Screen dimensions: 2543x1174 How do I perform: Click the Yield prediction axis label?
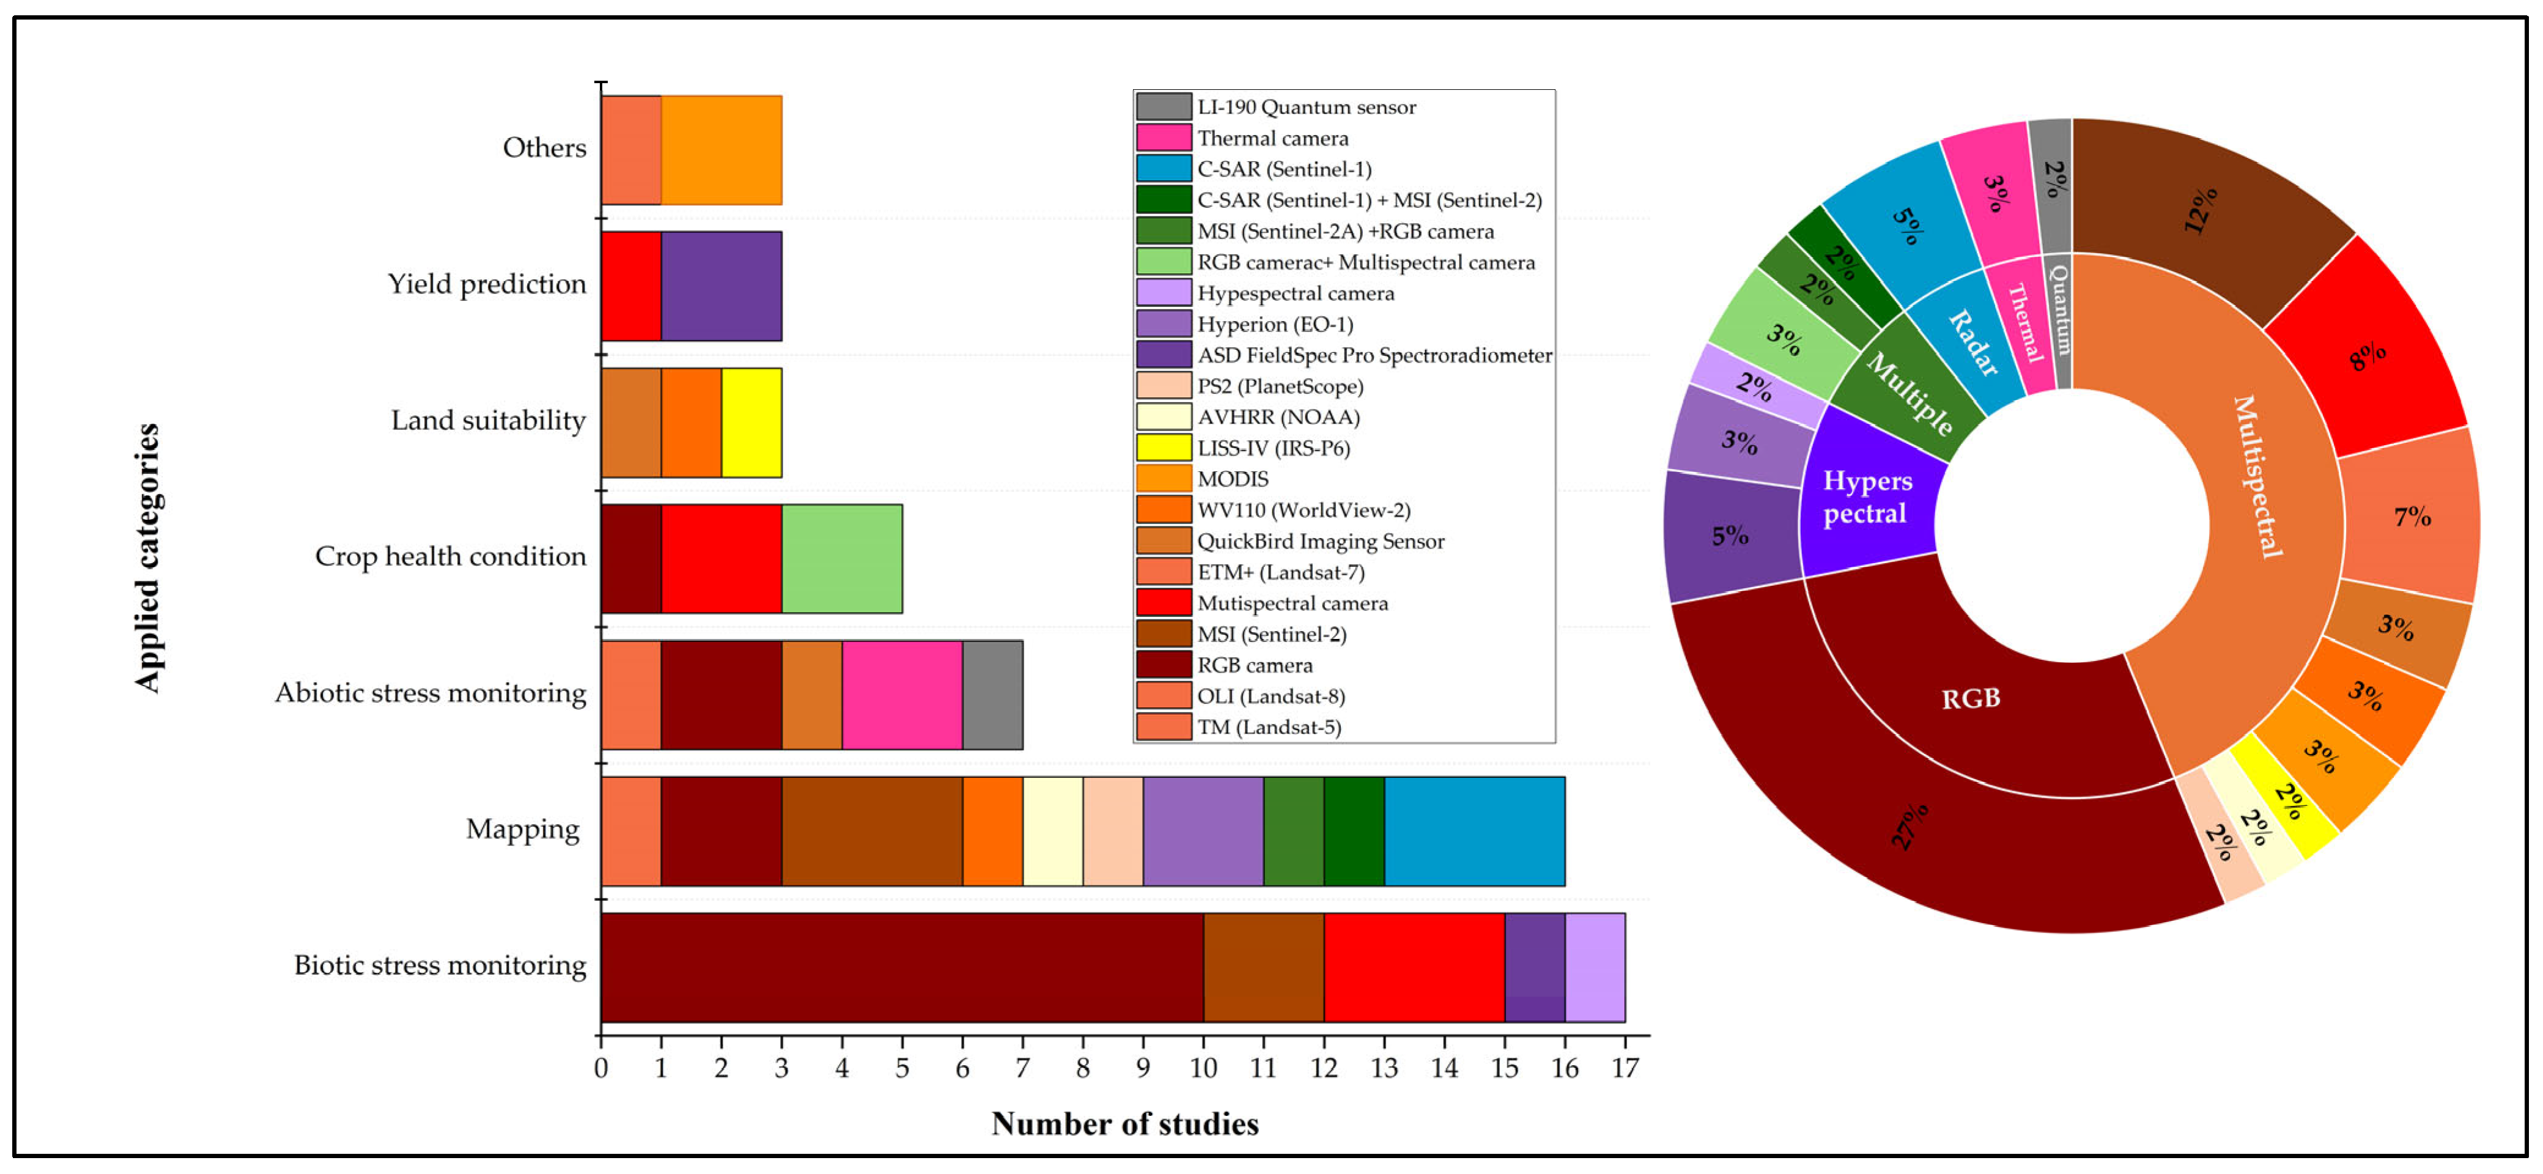coord(487,284)
